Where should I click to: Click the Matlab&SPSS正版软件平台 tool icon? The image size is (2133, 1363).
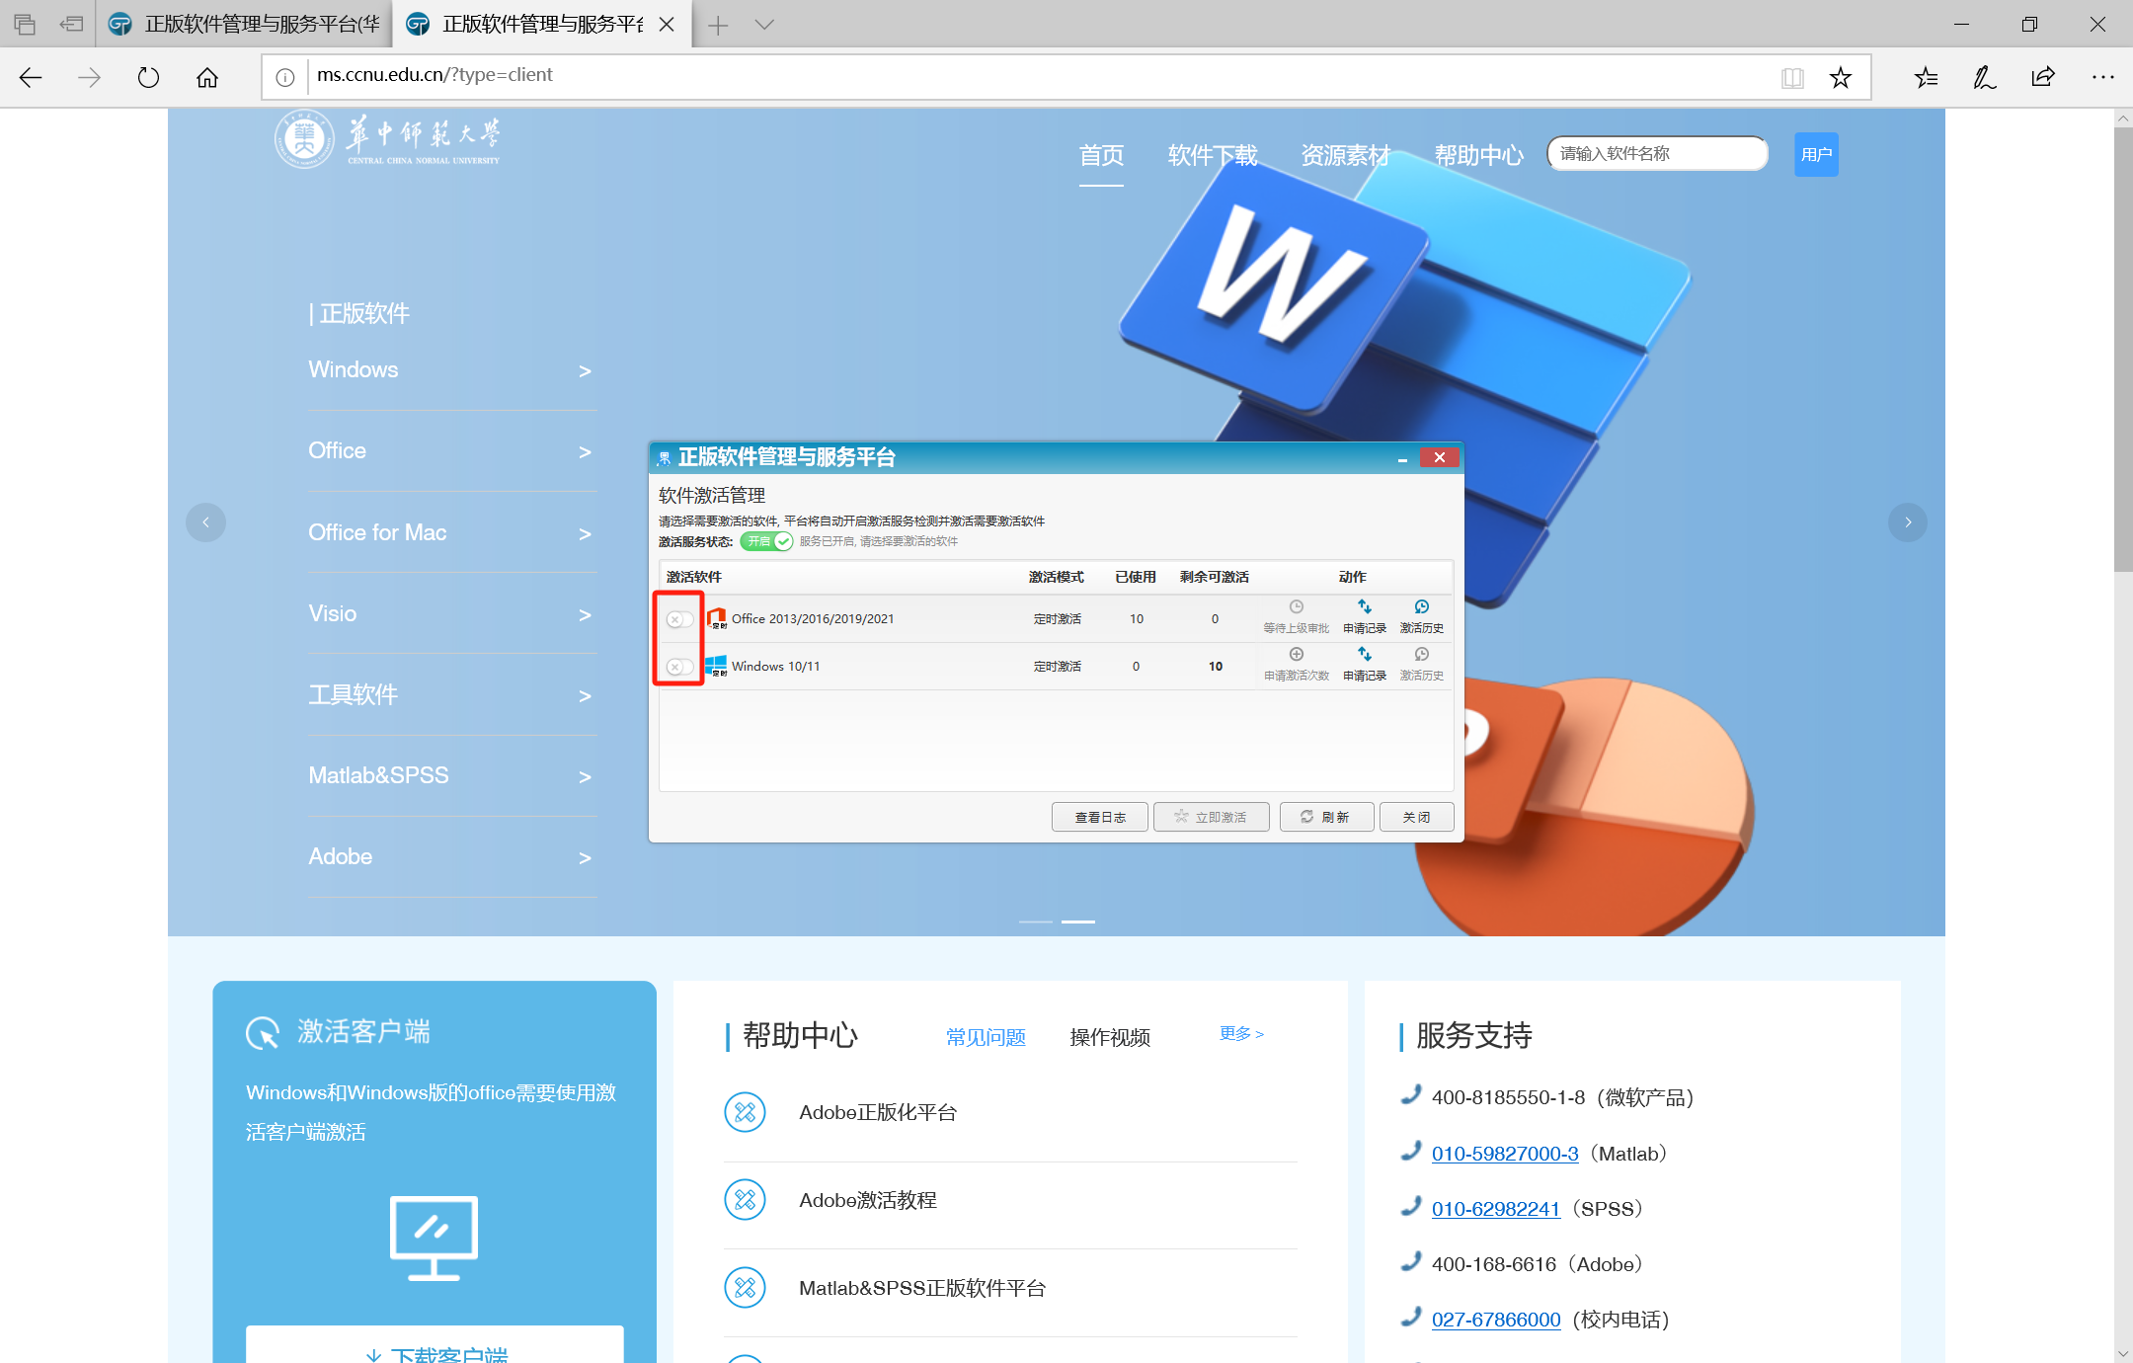[x=746, y=1288]
